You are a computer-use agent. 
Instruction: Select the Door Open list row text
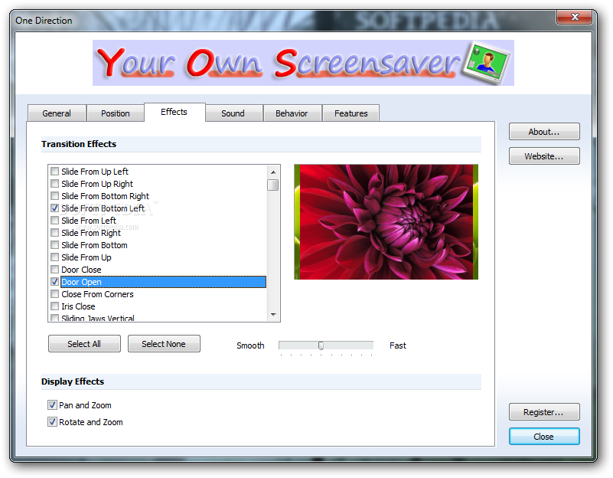[x=81, y=282]
